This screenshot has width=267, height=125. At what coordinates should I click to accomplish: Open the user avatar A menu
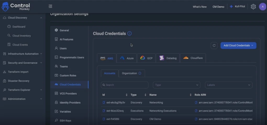pyautogui.click(x=262, y=7)
